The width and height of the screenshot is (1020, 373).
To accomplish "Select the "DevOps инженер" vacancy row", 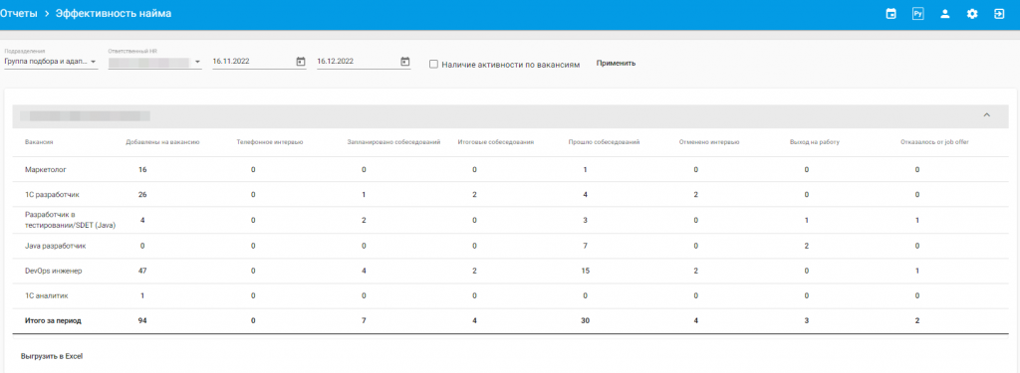I will click(x=510, y=271).
